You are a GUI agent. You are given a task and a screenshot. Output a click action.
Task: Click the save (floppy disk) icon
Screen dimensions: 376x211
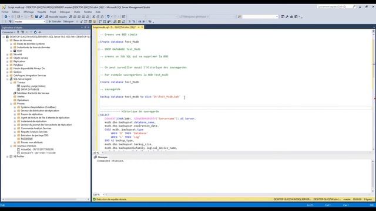click(x=36, y=17)
